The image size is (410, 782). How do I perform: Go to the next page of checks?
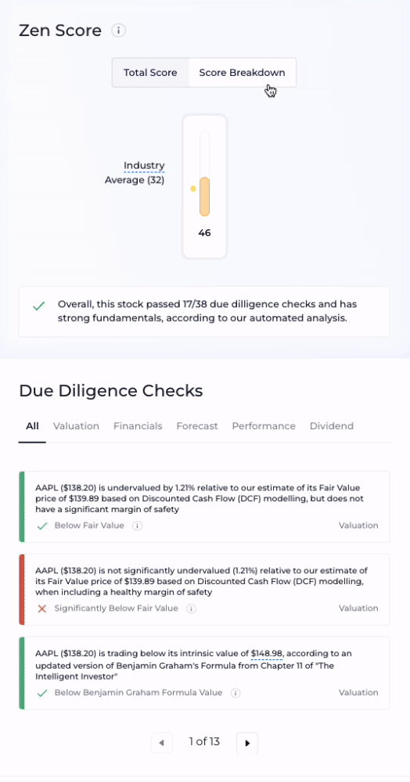pos(247,743)
